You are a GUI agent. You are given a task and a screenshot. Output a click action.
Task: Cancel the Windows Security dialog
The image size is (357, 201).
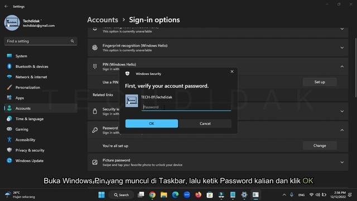coord(205,123)
